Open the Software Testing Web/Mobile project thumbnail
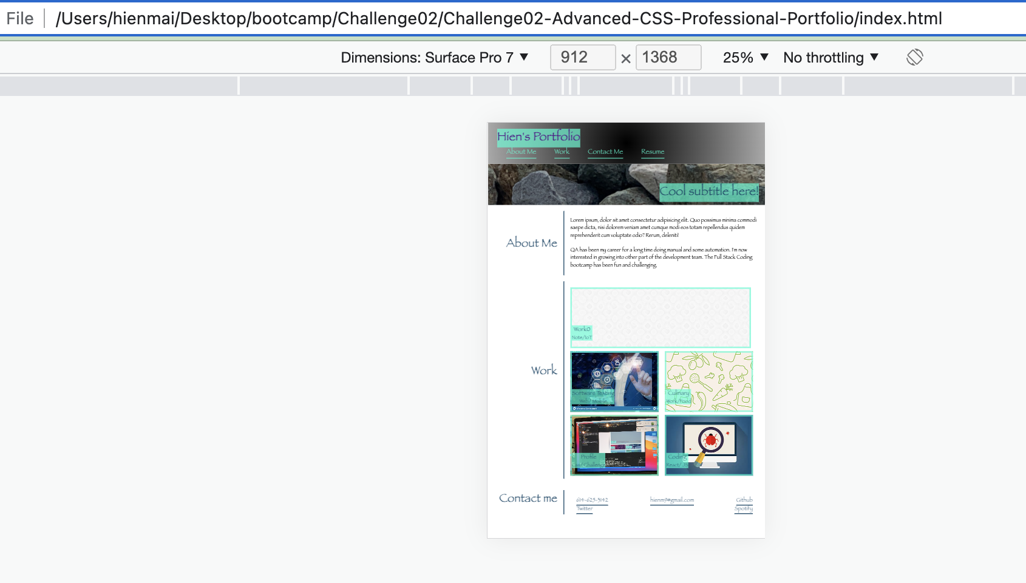The width and height of the screenshot is (1026, 583). 614,381
